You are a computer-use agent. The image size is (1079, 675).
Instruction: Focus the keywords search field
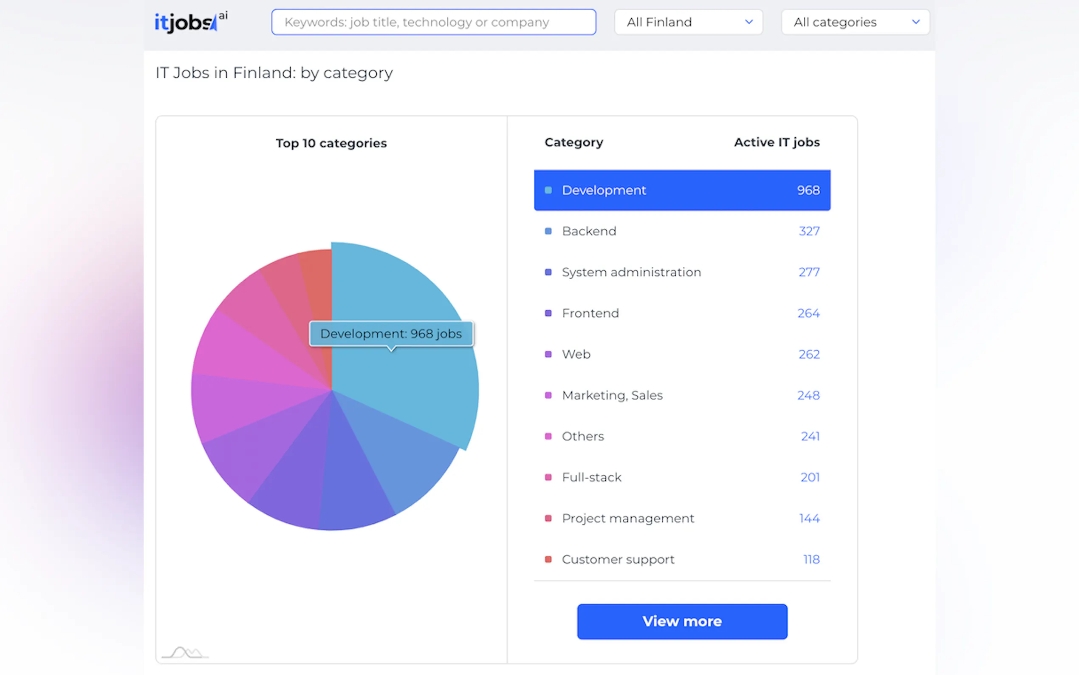(x=434, y=22)
